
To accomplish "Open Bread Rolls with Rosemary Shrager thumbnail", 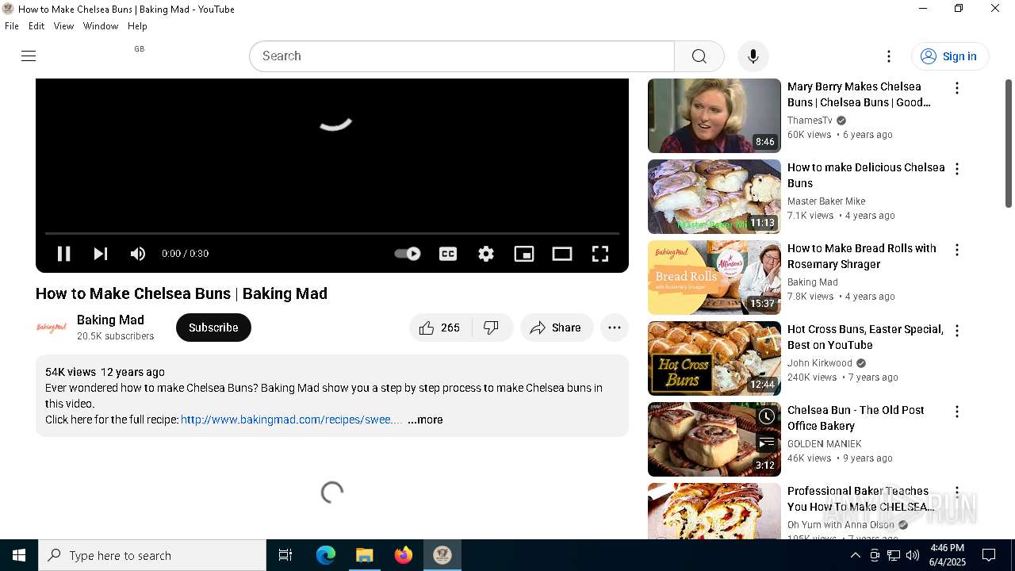I will click(714, 278).
